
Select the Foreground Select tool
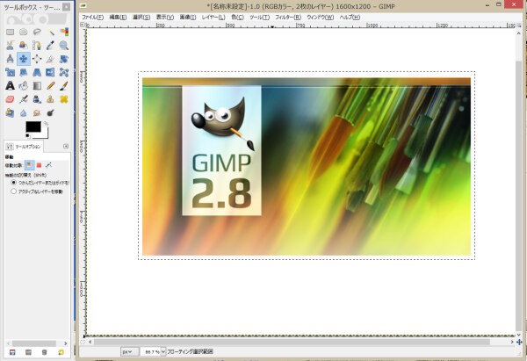coord(23,46)
